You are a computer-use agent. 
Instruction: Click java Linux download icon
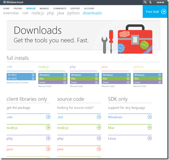tap(128, 82)
